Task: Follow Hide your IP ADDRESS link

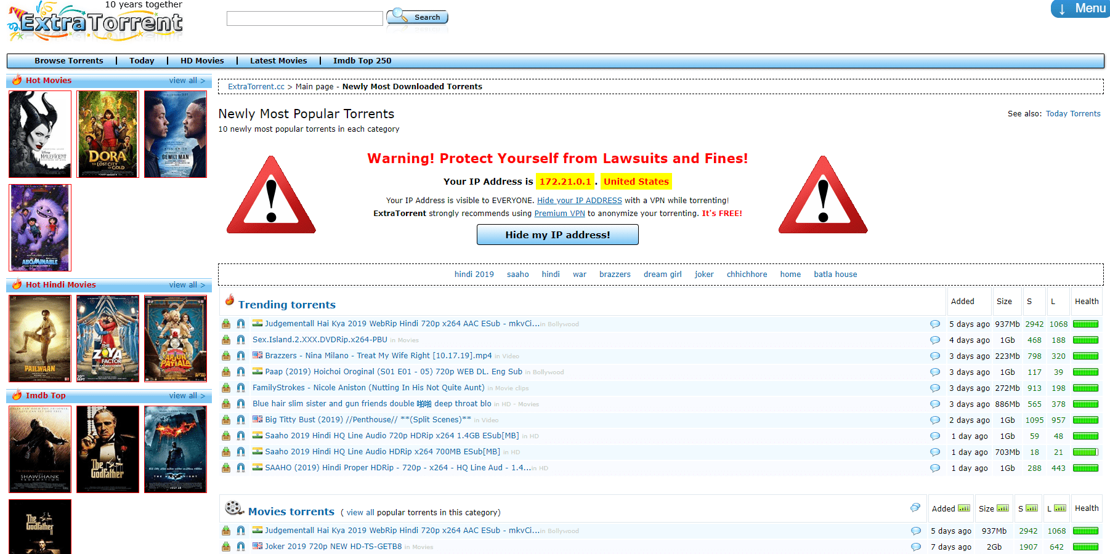Action: tap(580, 201)
